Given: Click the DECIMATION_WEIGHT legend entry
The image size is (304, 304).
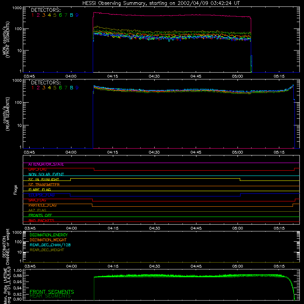Looking at the screenshot, I should [x=48, y=240].
